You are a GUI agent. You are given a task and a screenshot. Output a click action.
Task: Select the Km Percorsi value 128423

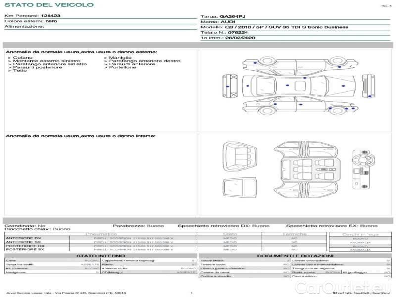point(50,16)
